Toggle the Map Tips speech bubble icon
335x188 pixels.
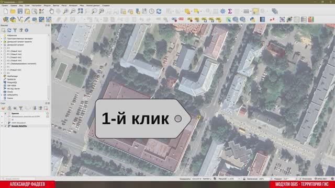click(x=255, y=11)
